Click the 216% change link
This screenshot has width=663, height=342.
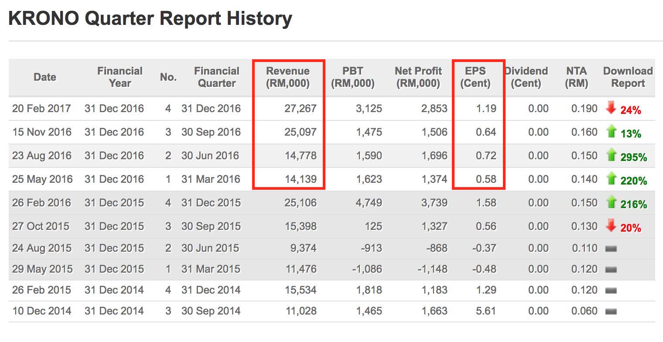[x=634, y=205]
